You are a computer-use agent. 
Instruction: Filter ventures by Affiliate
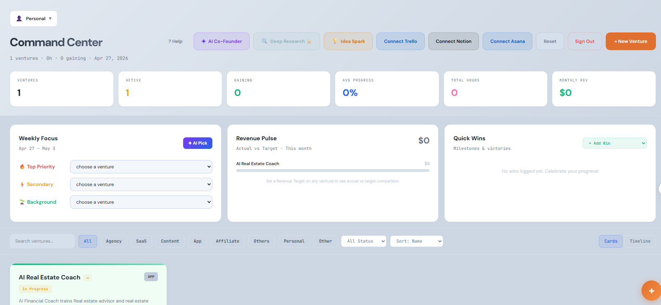(x=228, y=241)
